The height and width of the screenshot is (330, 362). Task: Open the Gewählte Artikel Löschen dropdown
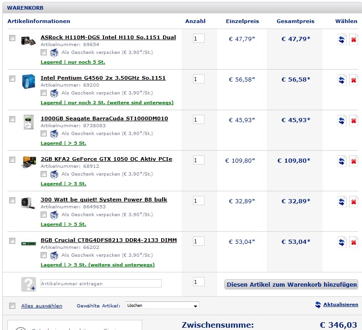coord(162,305)
